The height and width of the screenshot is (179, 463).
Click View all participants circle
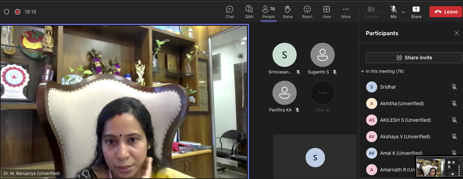[x=322, y=93]
